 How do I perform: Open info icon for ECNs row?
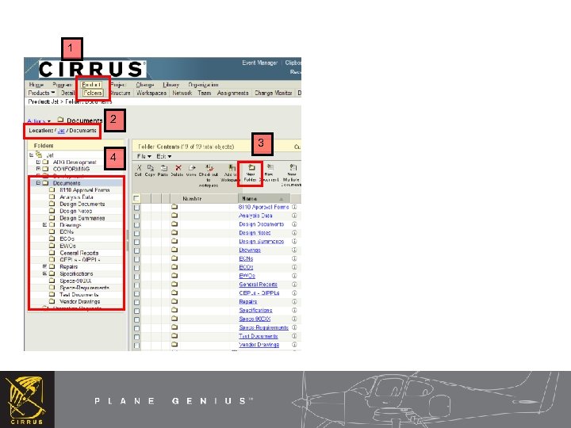coord(294,258)
